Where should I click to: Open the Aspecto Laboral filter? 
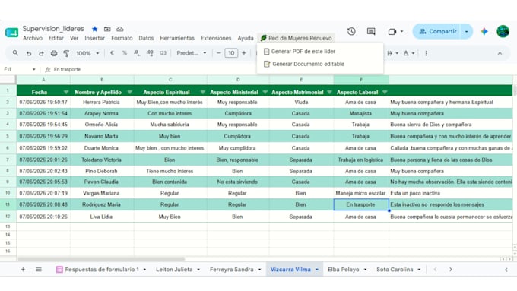[385, 92]
